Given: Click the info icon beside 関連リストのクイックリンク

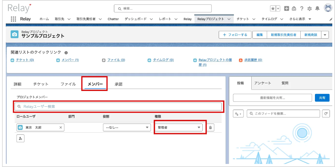Looking at the screenshot, I should click(x=66, y=53).
